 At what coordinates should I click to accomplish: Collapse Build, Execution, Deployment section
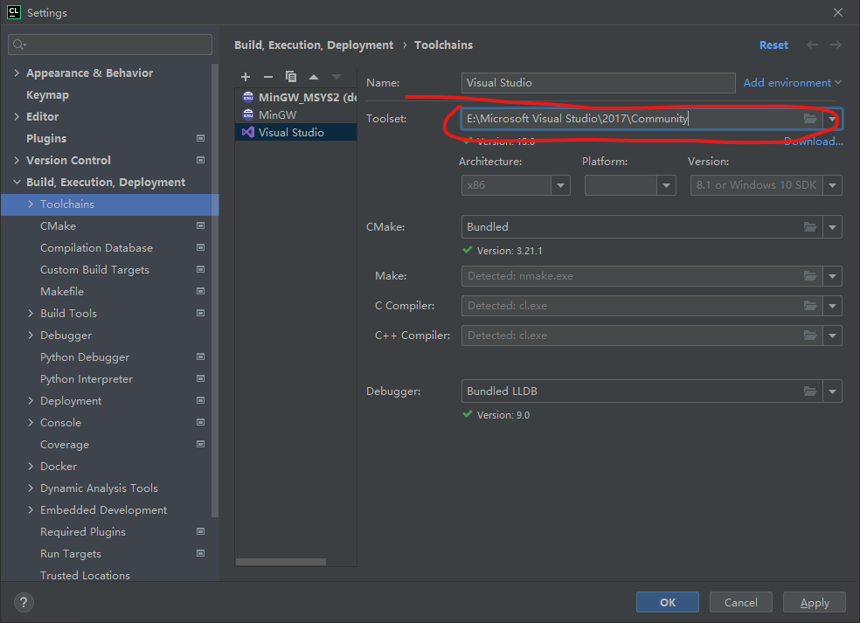tap(17, 182)
